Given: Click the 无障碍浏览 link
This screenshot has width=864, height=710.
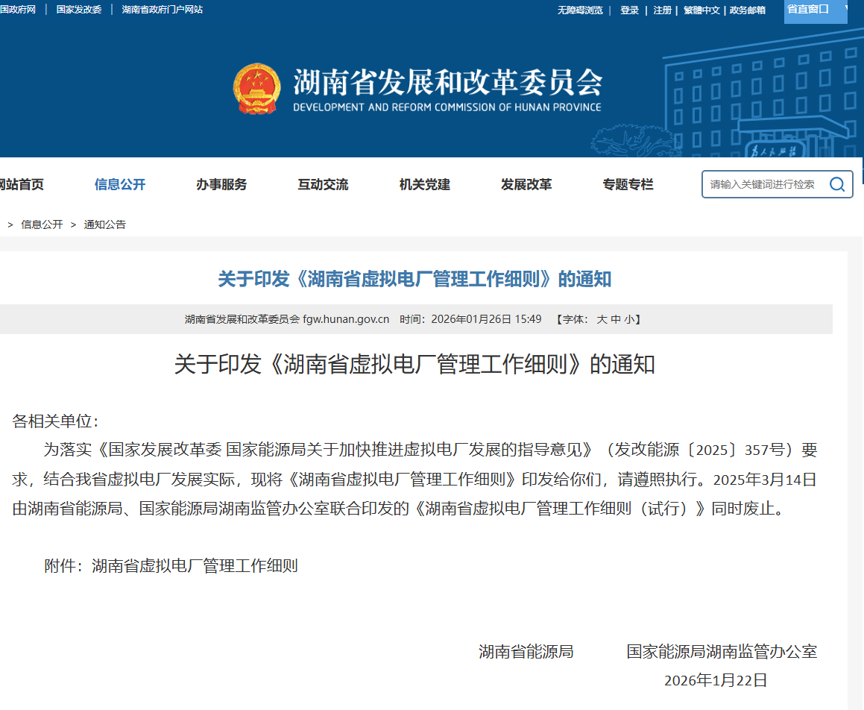Looking at the screenshot, I should click(x=580, y=10).
